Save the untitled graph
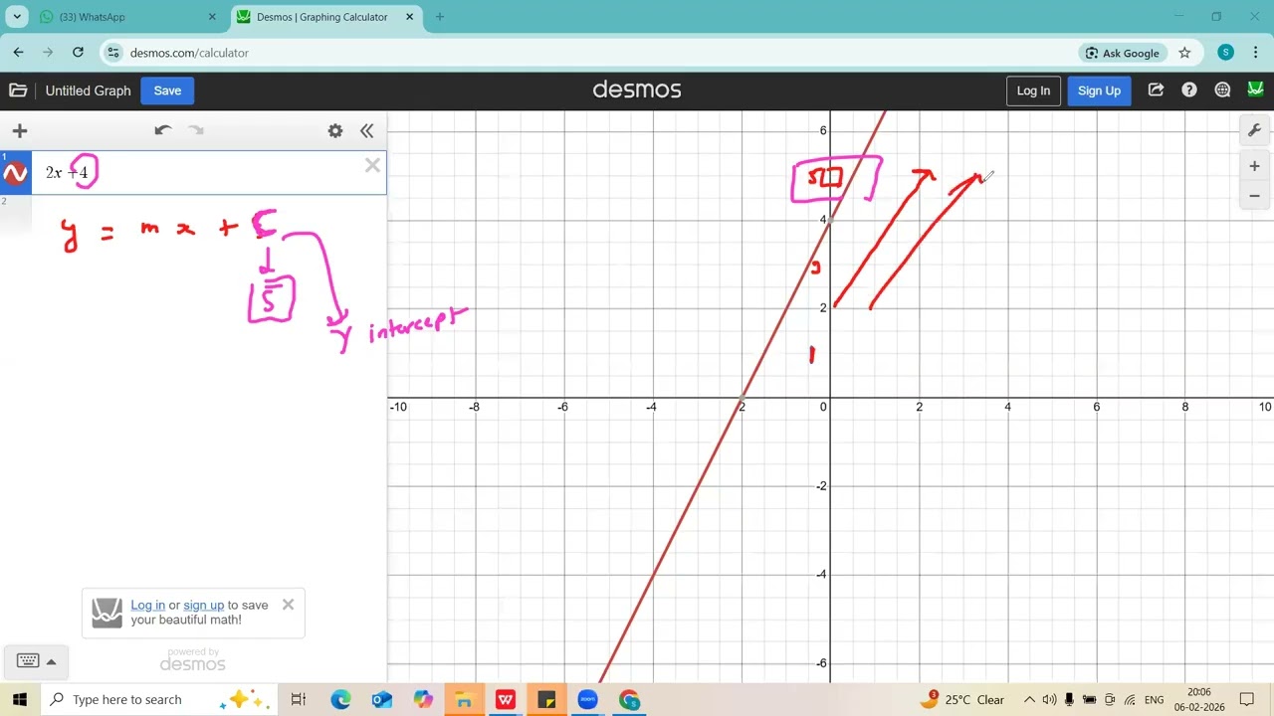This screenshot has height=716, width=1274. pos(167,90)
